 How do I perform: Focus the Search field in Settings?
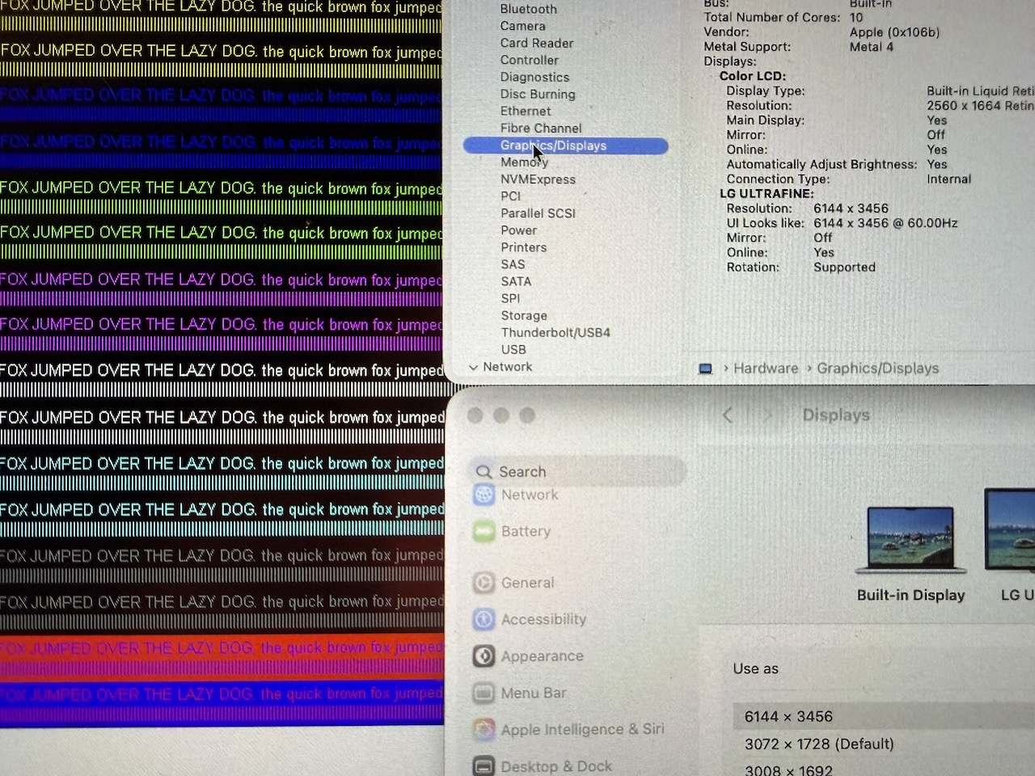click(x=577, y=471)
